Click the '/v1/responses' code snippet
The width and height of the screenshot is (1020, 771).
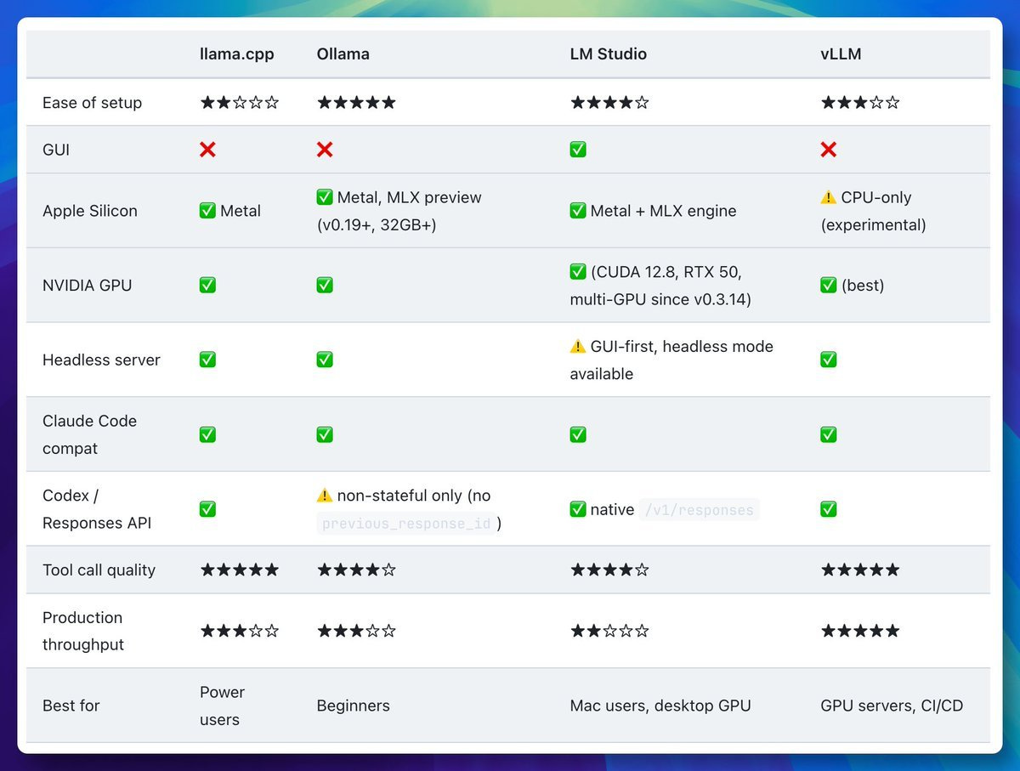click(699, 510)
